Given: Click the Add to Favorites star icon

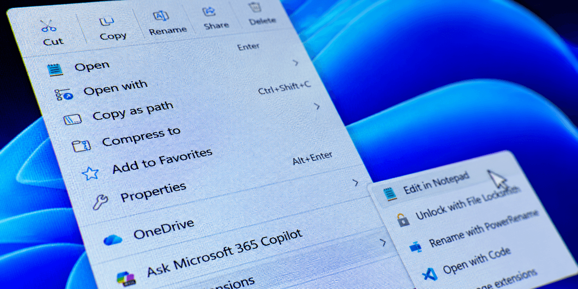Looking at the screenshot, I should (91, 173).
